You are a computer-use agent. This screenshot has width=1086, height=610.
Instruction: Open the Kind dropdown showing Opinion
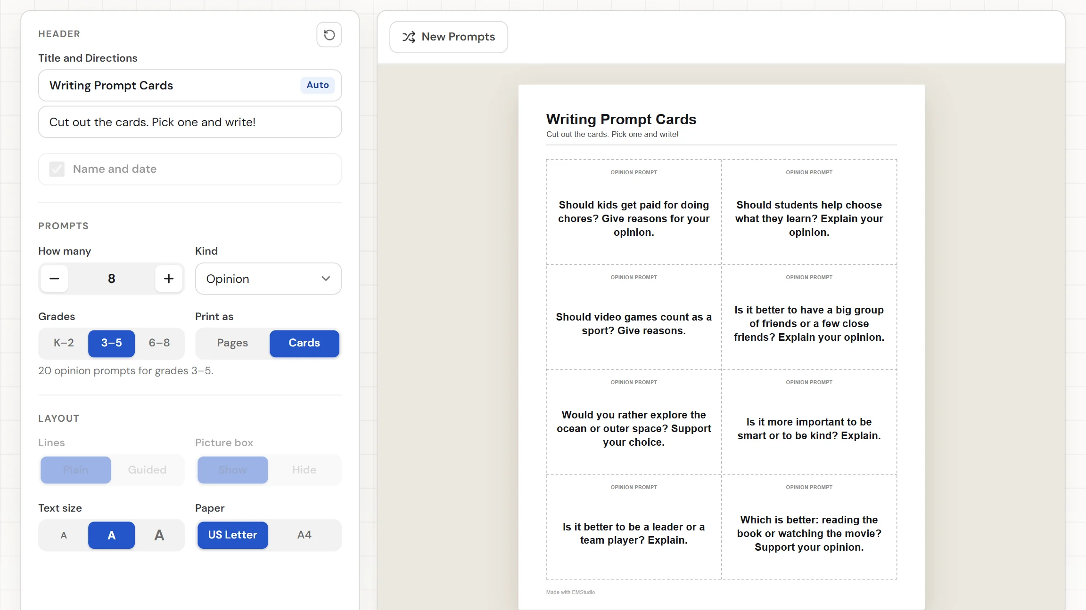tap(268, 279)
